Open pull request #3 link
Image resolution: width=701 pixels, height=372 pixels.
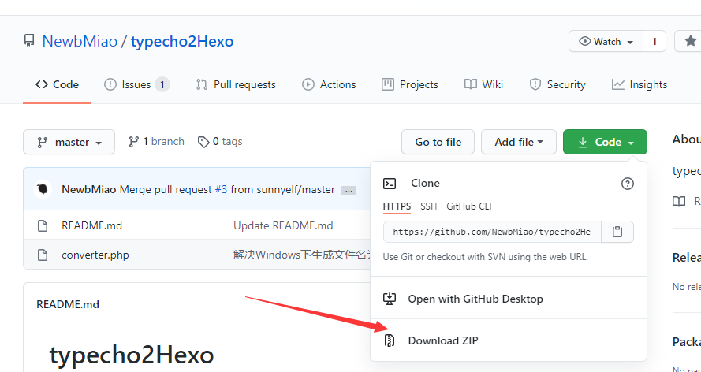(x=221, y=189)
